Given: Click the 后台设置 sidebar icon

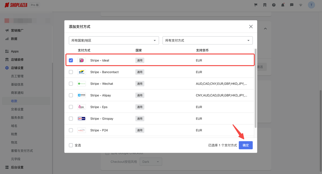Looking at the screenshot, I should click(7, 167).
